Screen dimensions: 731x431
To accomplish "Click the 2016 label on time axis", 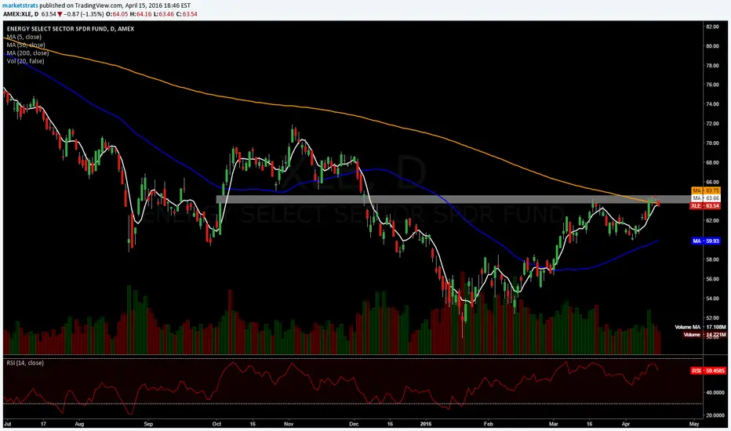I will pyautogui.click(x=426, y=424).
